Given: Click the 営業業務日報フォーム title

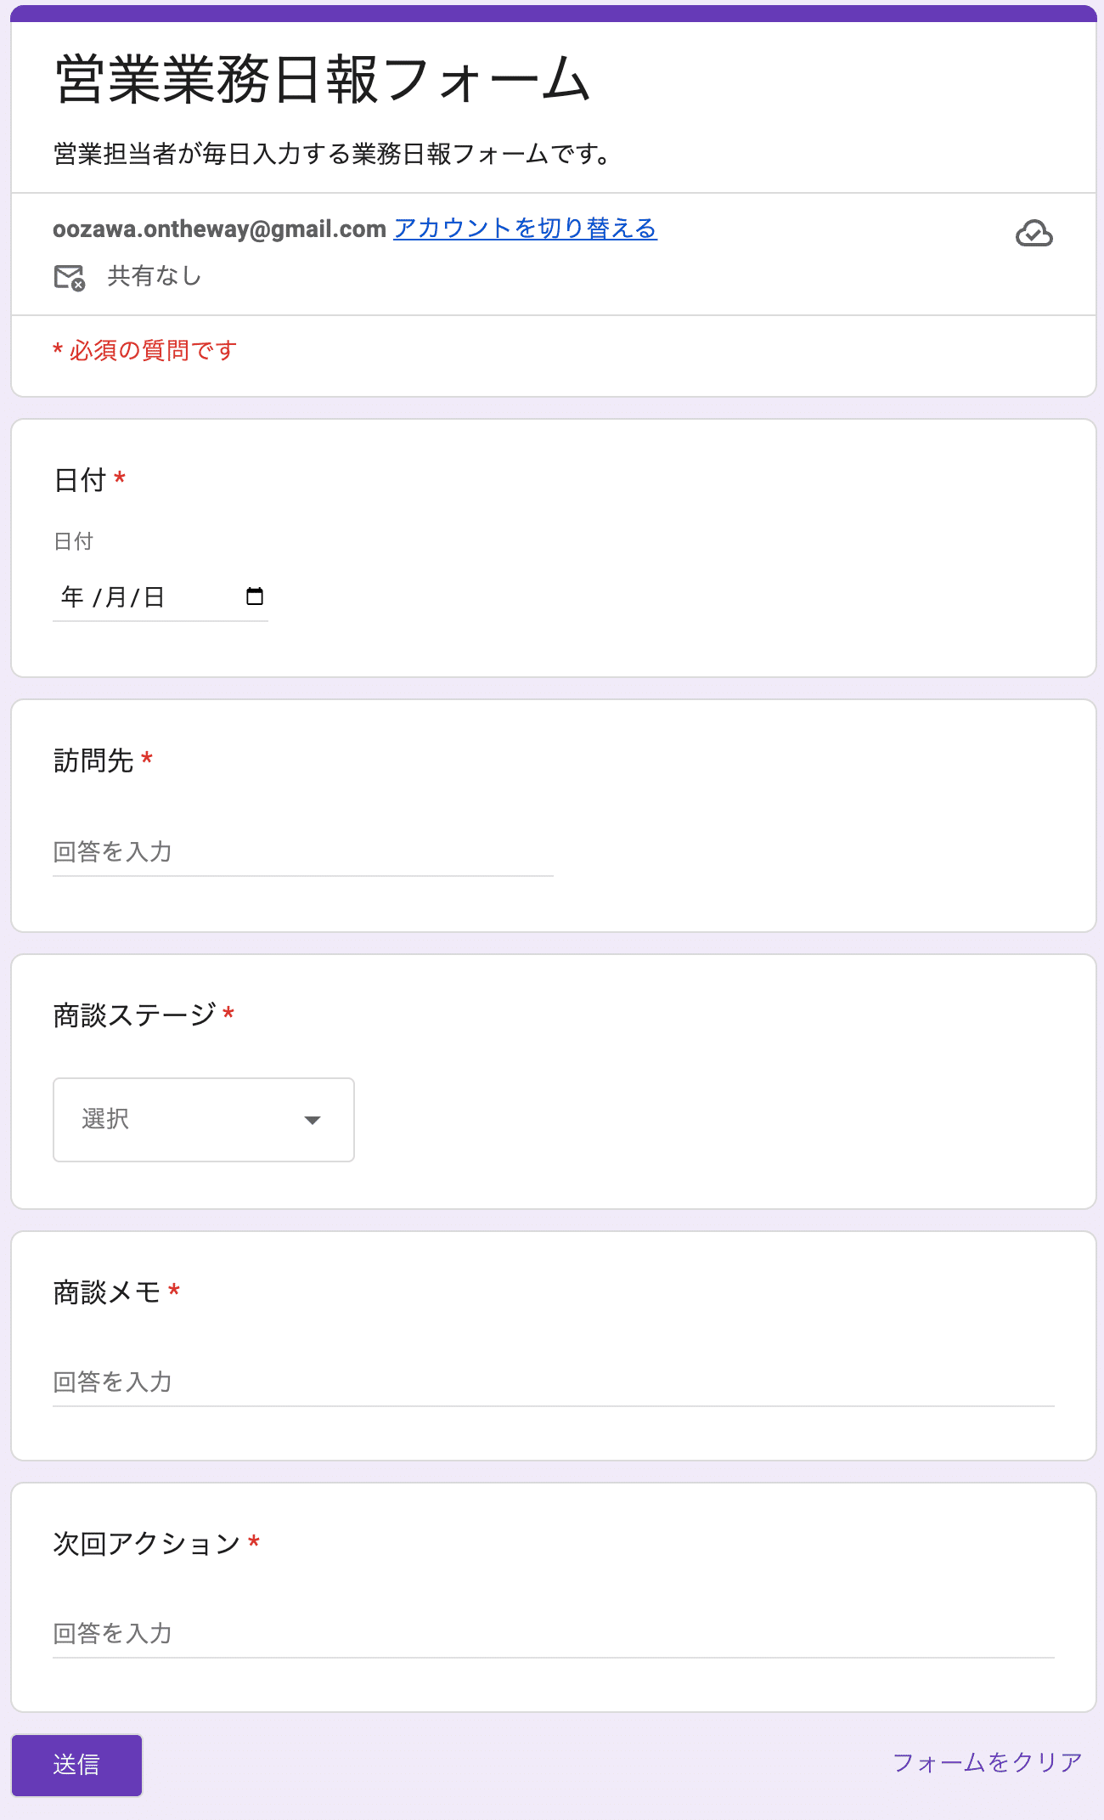Looking at the screenshot, I should [x=322, y=80].
